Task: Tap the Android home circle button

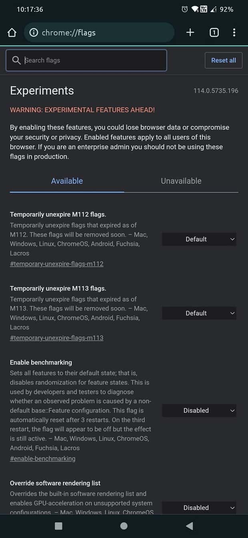Action: coord(124,526)
